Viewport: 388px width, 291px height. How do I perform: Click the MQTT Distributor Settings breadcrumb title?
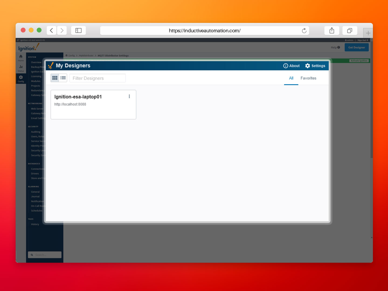113,56
